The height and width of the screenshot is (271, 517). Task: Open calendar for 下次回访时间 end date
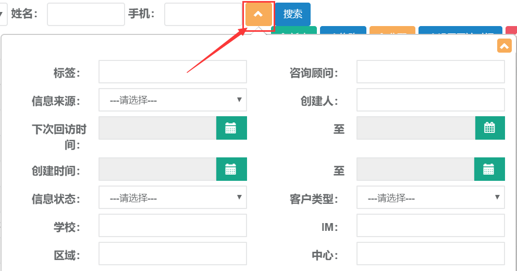point(489,128)
